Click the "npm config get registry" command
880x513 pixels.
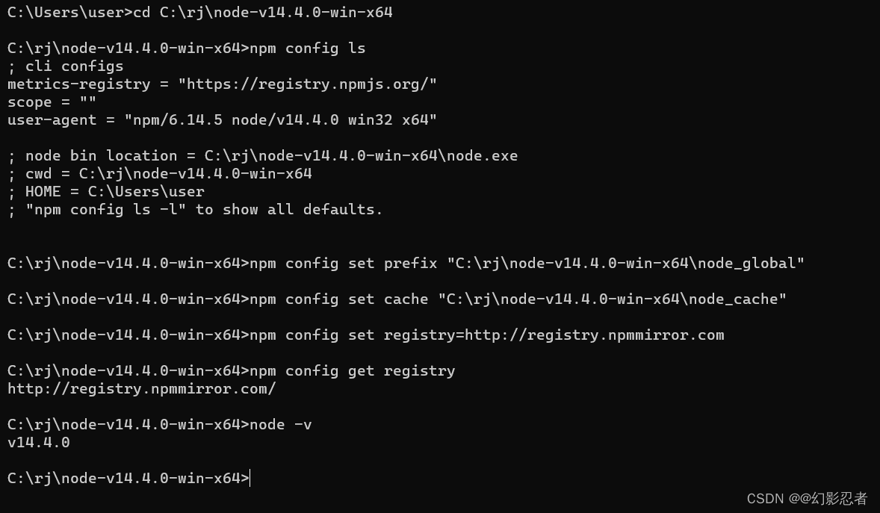coord(352,371)
